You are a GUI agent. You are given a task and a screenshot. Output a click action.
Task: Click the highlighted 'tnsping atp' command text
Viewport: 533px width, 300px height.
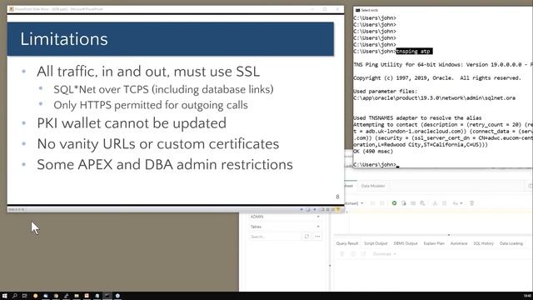pyautogui.click(x=414, y=52)
